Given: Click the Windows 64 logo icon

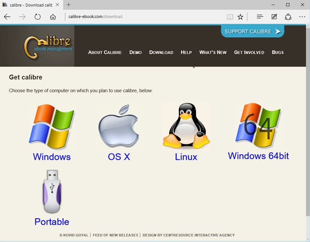Looking at the screenshot, I should pos(258,125).
